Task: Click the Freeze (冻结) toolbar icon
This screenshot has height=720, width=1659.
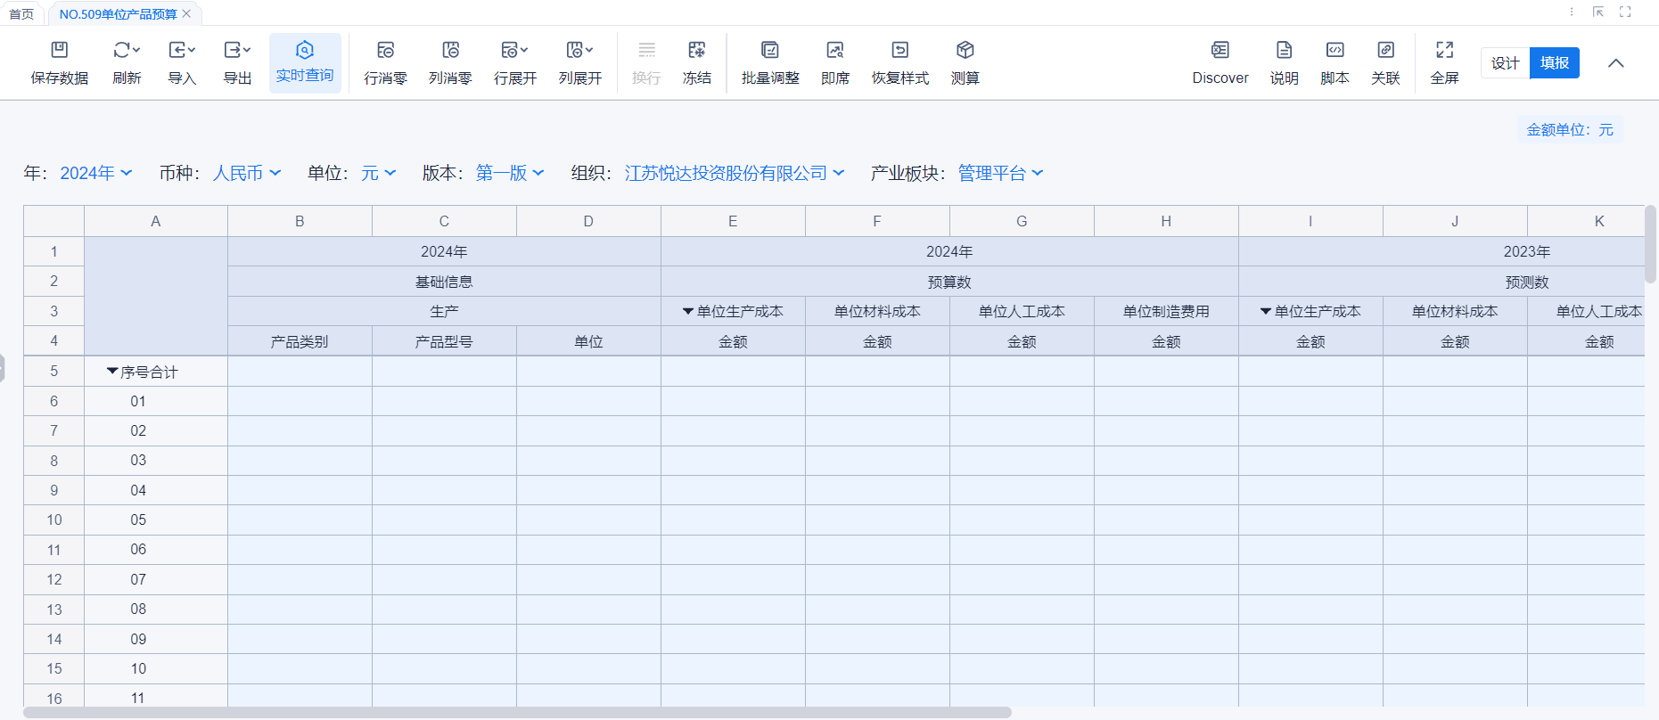Action: (x=696, y=51)
